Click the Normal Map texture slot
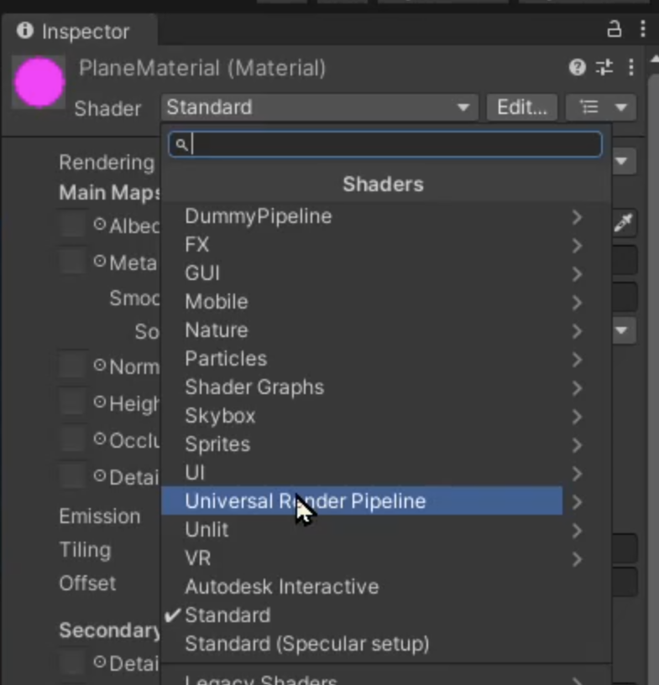 pyautogui.click(x=72, y=365)
